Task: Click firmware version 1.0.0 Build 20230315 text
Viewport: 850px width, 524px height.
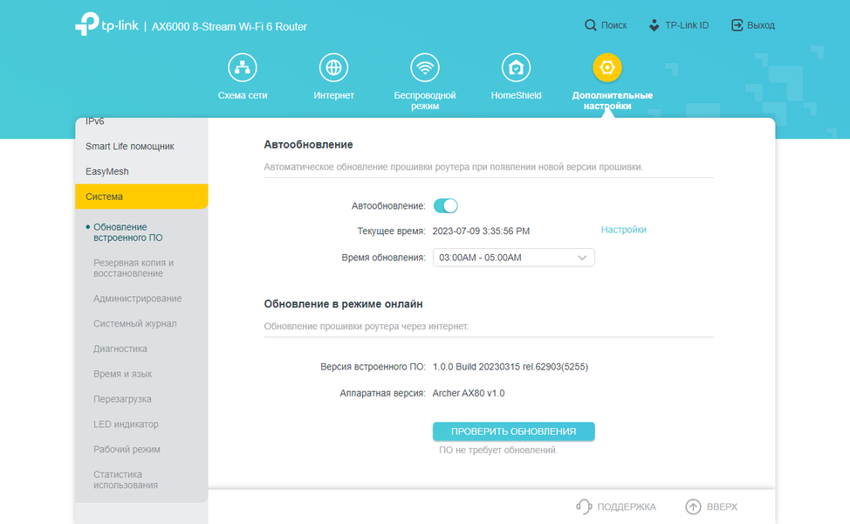Action: coord(511,367)
